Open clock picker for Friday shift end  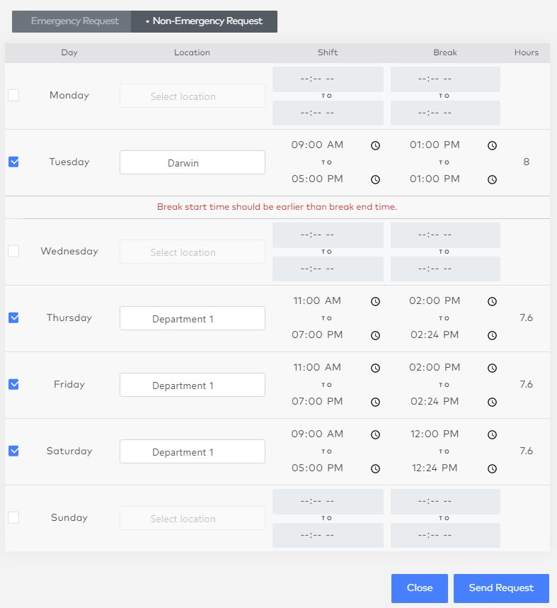(375, 402)
